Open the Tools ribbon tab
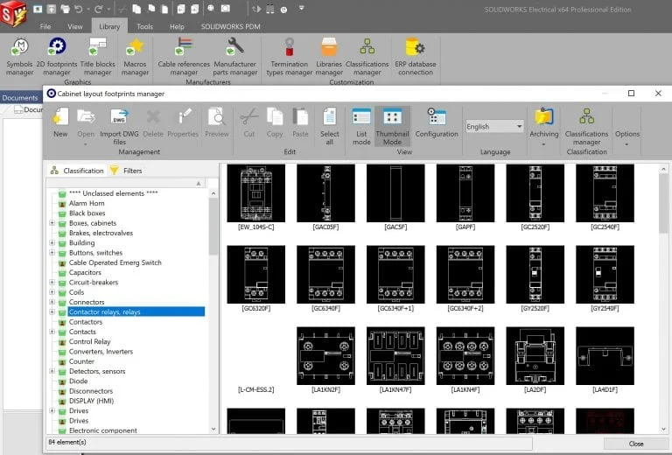Viewport: 672px width, 455px height. 144,27
